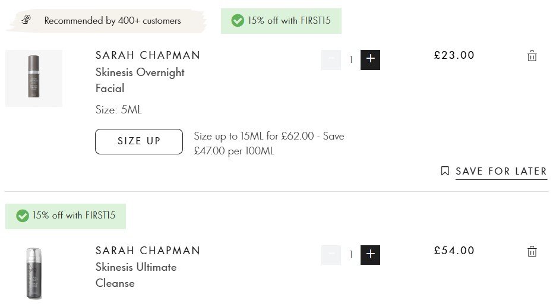Image resolution: width=553 pixels, height=307 pixels.
Task: Open Skinesis Overnight Facial product title
Action: tap(140, 80)
